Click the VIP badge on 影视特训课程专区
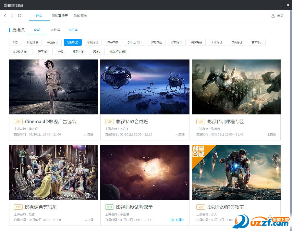Viewport: 292px width, 234px height. click(x=201, y=122)
